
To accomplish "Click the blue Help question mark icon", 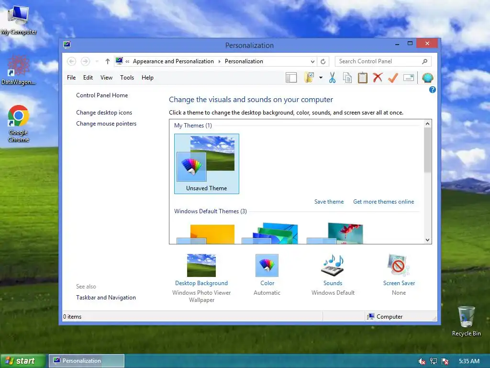I will [432, 90].
